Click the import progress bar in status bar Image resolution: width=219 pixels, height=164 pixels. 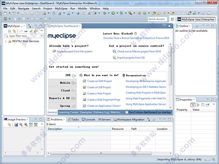pos(208,159)
